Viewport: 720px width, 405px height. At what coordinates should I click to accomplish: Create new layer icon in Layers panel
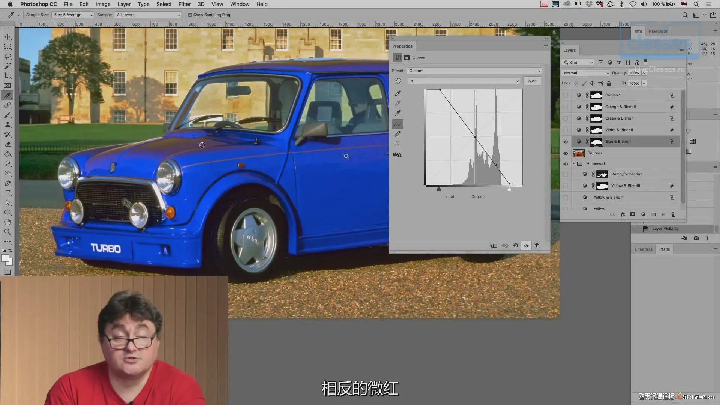[663, 214]
